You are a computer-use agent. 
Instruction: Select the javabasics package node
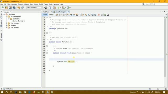[x=16, y=19]
